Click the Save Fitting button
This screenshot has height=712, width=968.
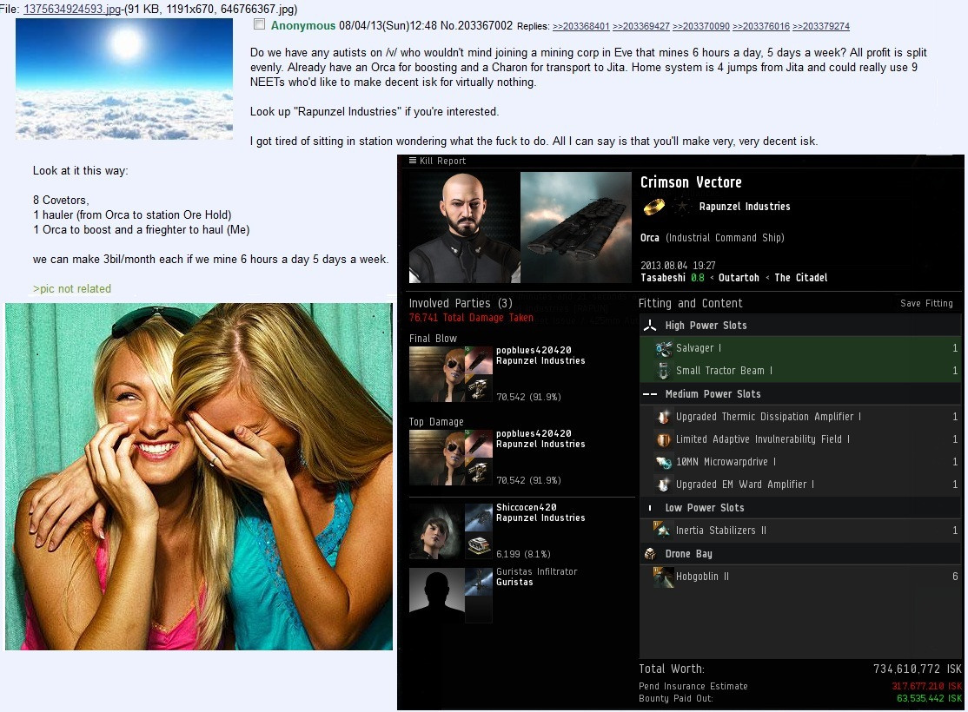click(x=926, y=303)
